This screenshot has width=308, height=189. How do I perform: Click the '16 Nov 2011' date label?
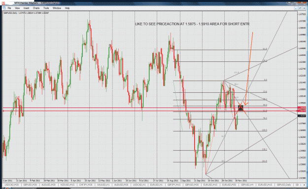[x=241, y=181]
